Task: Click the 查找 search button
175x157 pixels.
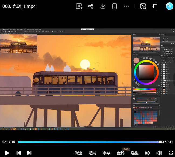Action: [121, 153]
